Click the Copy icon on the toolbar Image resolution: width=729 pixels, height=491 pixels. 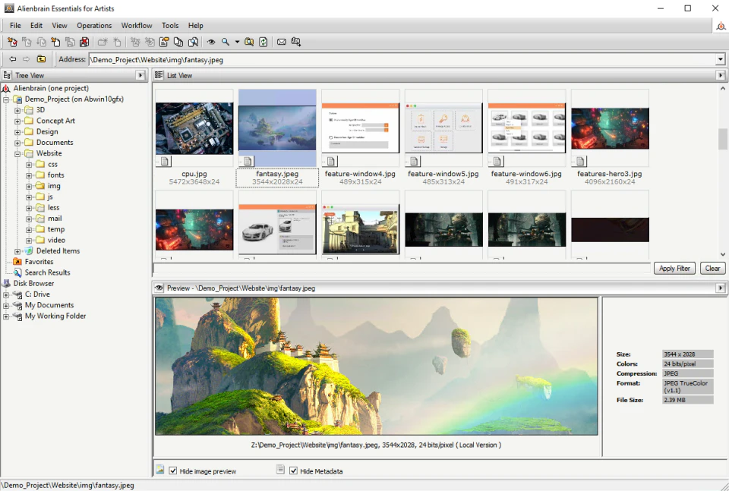(x=179, y=42)
